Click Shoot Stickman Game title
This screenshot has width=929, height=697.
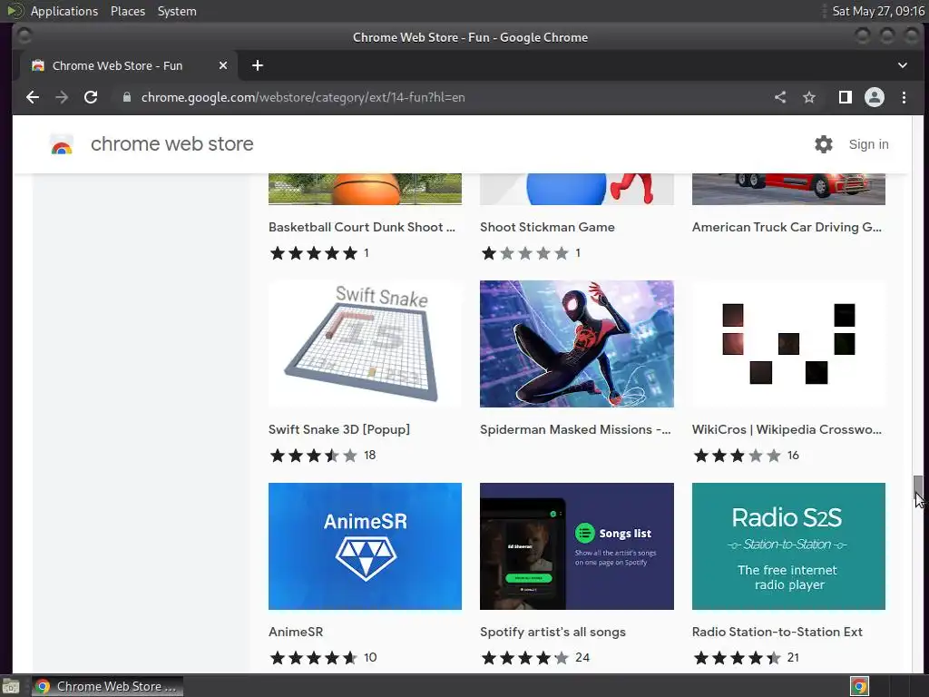[x=547, y=227]
